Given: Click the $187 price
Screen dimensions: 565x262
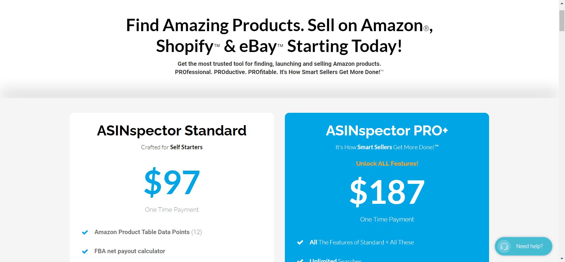Looking at the screenshot, I should pos(387,192).
